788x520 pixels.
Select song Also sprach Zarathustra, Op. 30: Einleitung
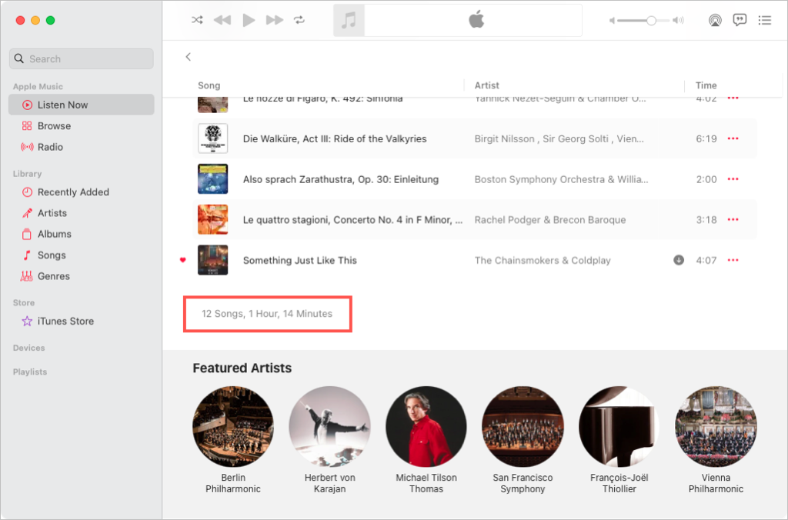pyautogui.click(x=341, y=180)
